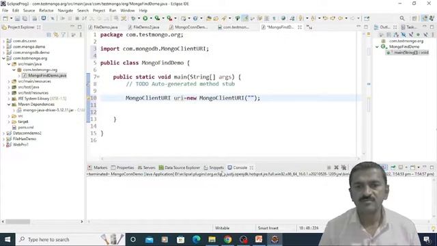Expand the target folder
This screenshot has width=437, height=246.
tap(9, 122)
